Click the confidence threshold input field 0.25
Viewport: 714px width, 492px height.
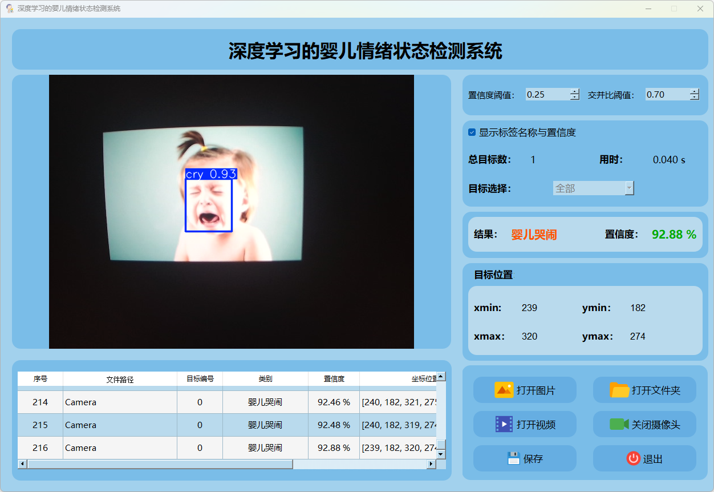(547, 95)
